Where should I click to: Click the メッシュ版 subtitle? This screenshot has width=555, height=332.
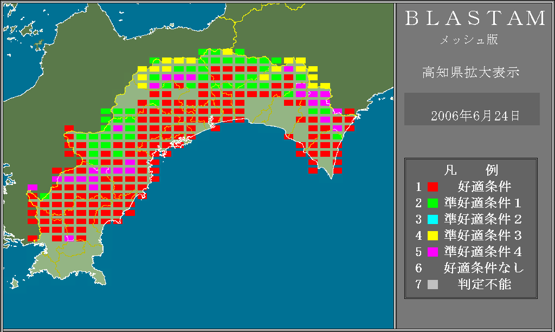469,40
